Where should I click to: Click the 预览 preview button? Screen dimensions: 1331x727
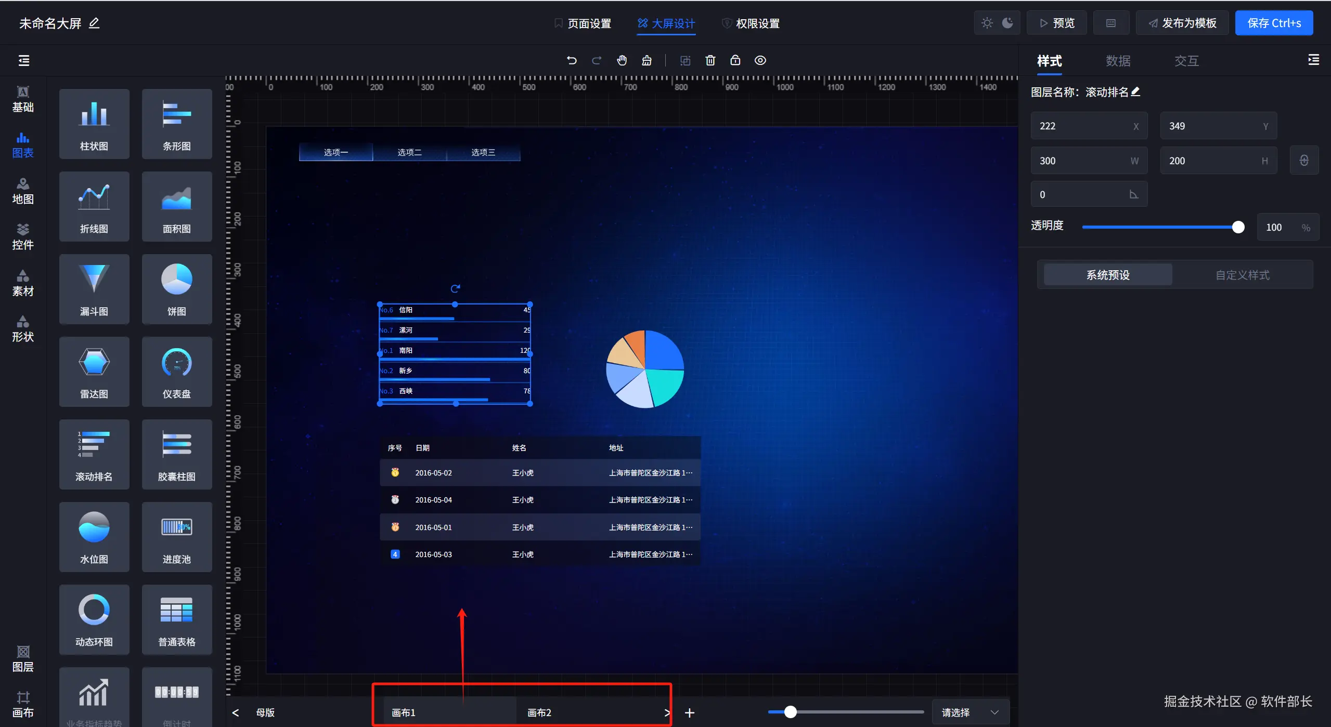[1056, 23]
